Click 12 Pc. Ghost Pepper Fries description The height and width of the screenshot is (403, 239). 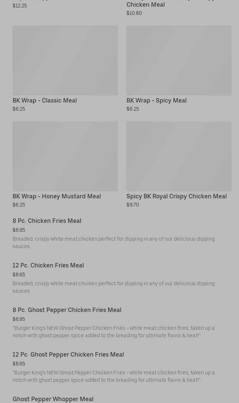pyautogui.click(x=113, y=376)
